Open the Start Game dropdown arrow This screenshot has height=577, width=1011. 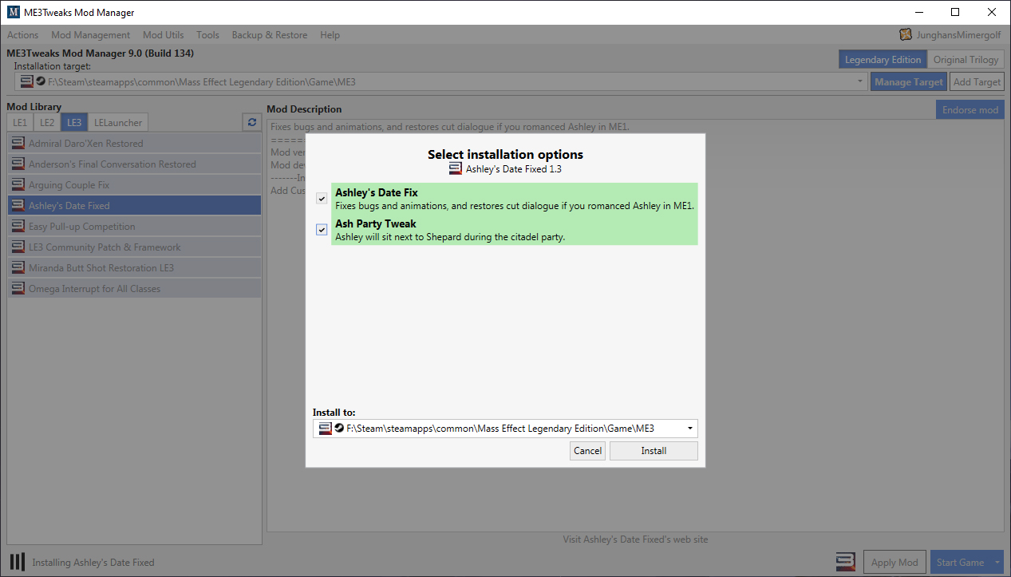tap(997, 562)
